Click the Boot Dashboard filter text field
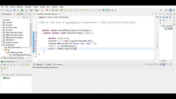 16,75
